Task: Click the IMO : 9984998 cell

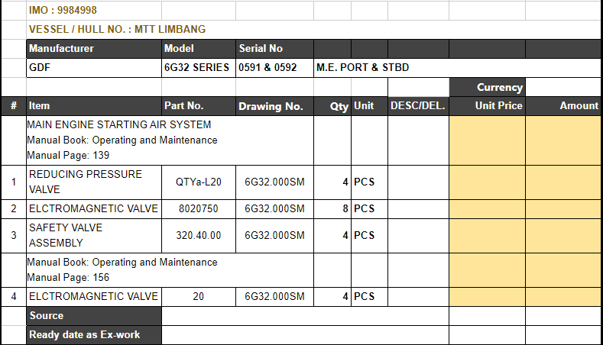Action: tap(63, 11)
